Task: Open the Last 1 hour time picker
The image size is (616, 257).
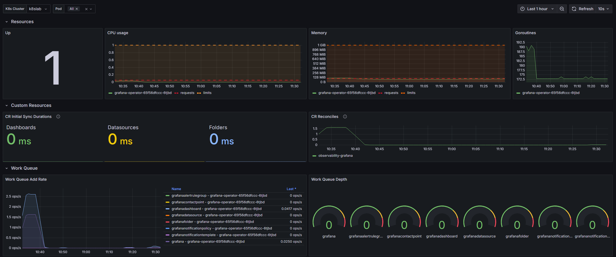Action: click(x=537, y=9)
